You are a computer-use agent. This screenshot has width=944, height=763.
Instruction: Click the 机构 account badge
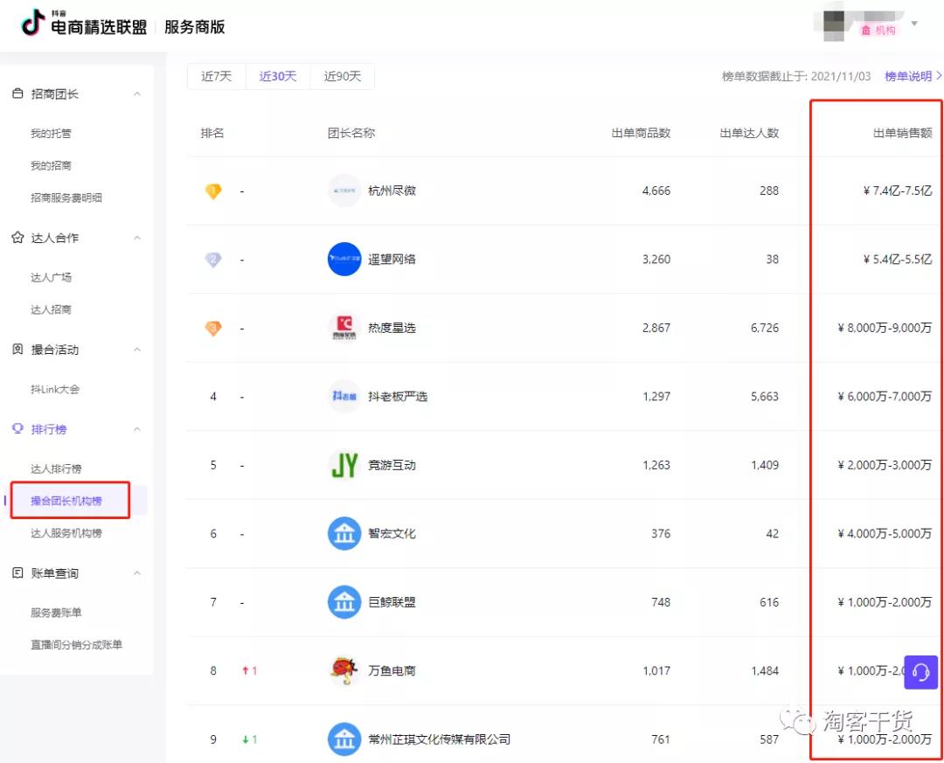click(878, 30)
